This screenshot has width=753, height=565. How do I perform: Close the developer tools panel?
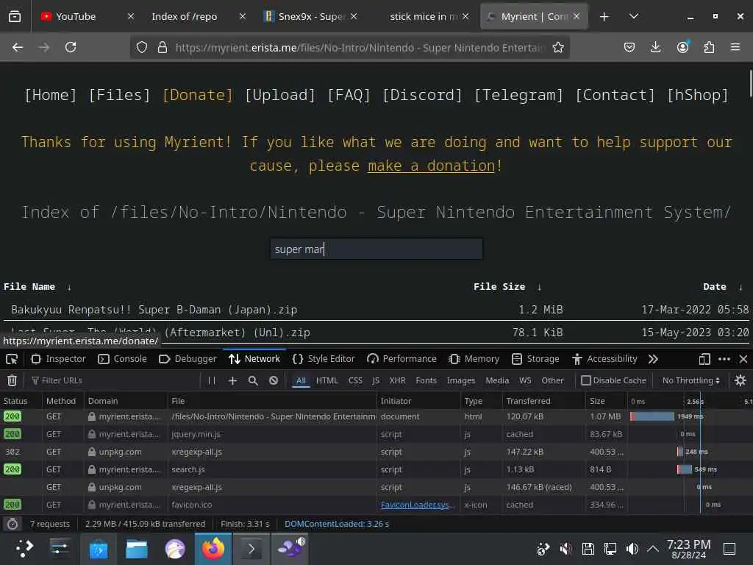click(x=743, y=359)
